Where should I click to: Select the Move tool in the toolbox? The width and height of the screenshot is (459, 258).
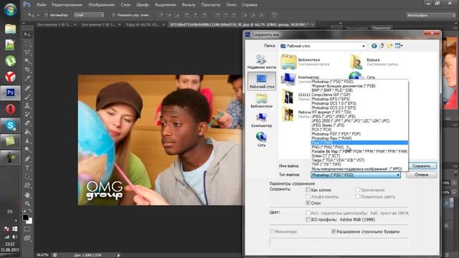pyautogui.click(x=27, y=34)
